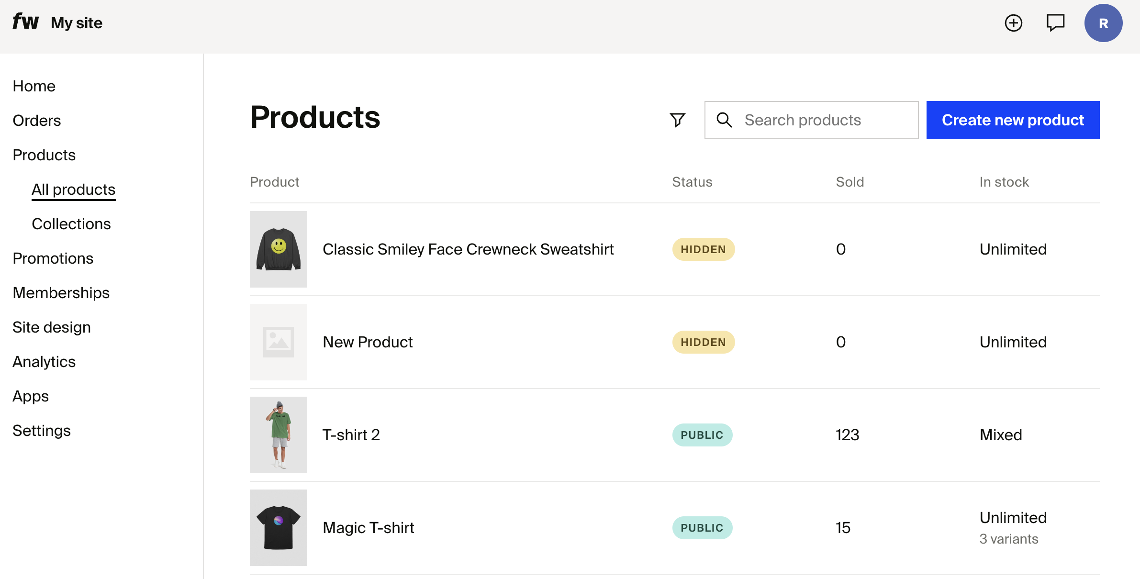Open Orders in the sidebar
Screen dimensions: 1140x579
[37, 121]
